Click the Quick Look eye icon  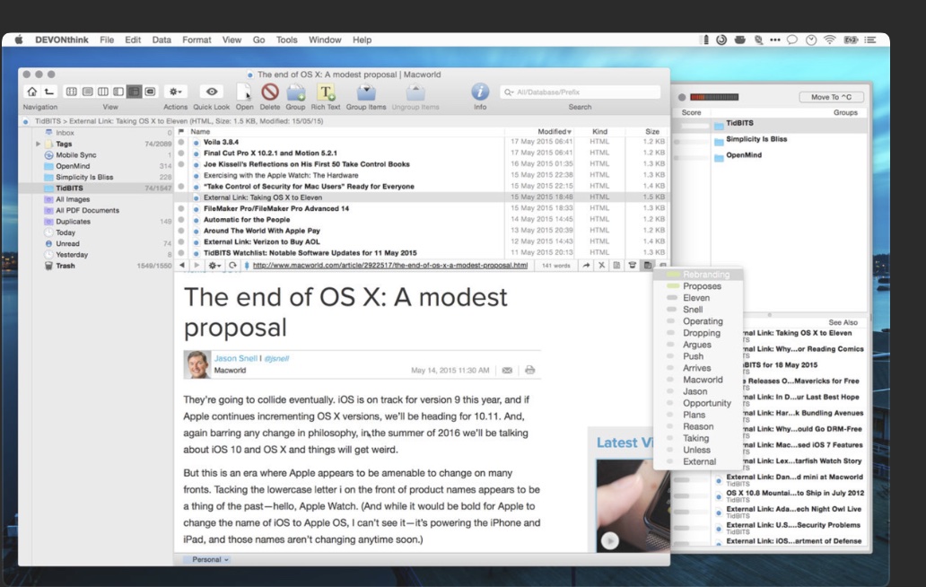tap(212, 92)
